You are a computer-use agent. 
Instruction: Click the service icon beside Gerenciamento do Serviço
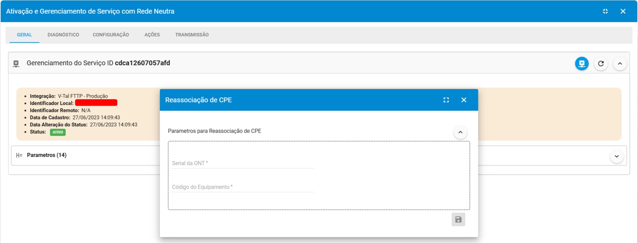coord(16,63)
